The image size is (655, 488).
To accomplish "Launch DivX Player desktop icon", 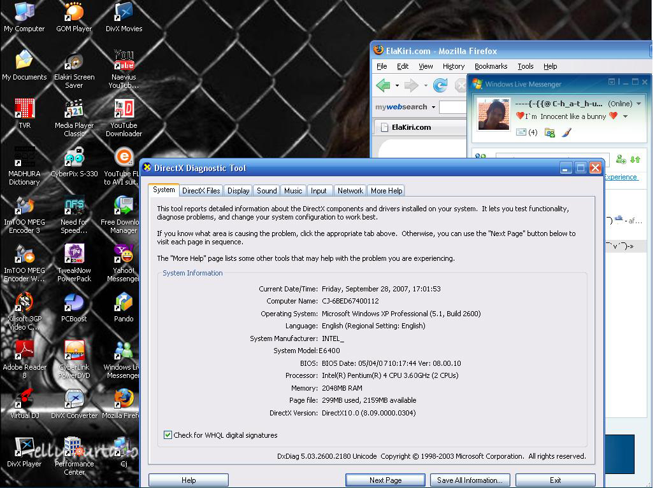I will (x=24, y=452).
